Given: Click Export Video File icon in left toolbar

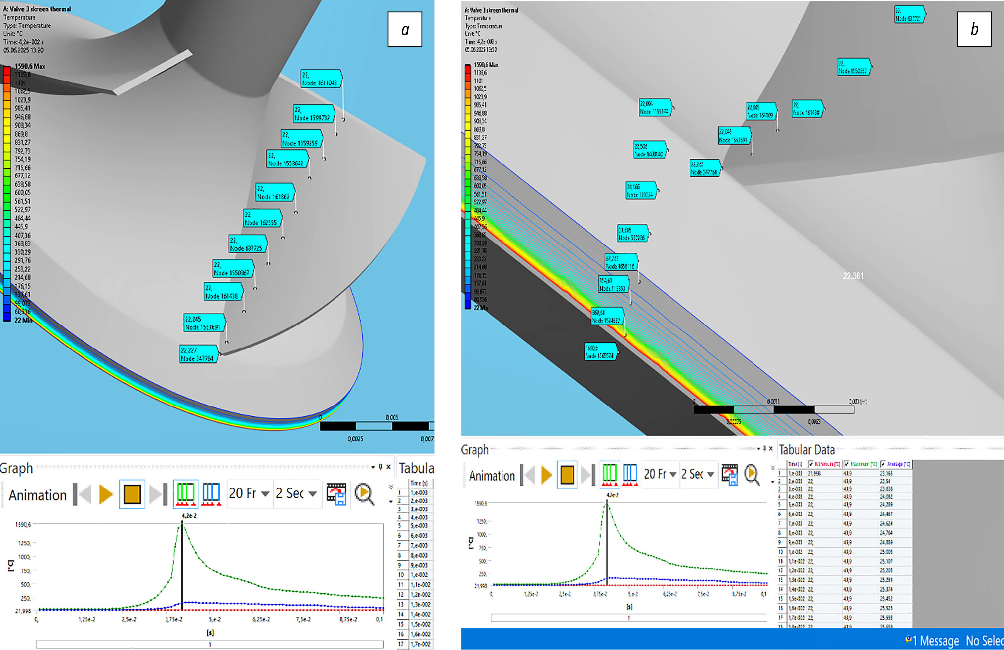Looking at the screenshot, I should (336, 494).
